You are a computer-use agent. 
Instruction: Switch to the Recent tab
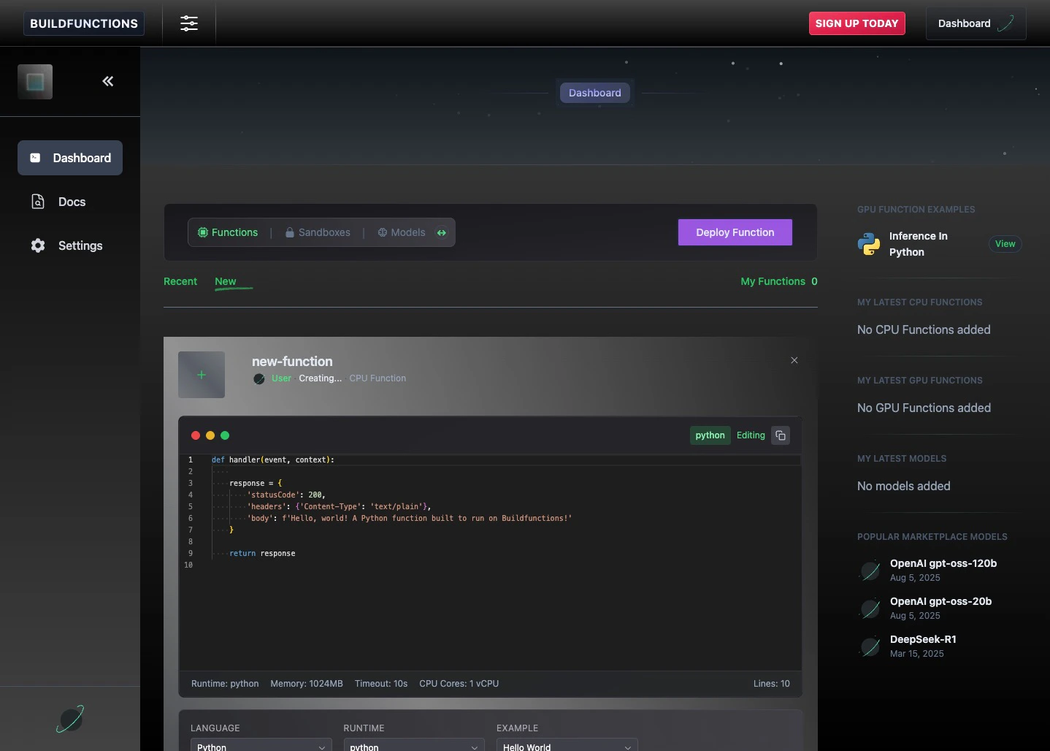point(180,281)
